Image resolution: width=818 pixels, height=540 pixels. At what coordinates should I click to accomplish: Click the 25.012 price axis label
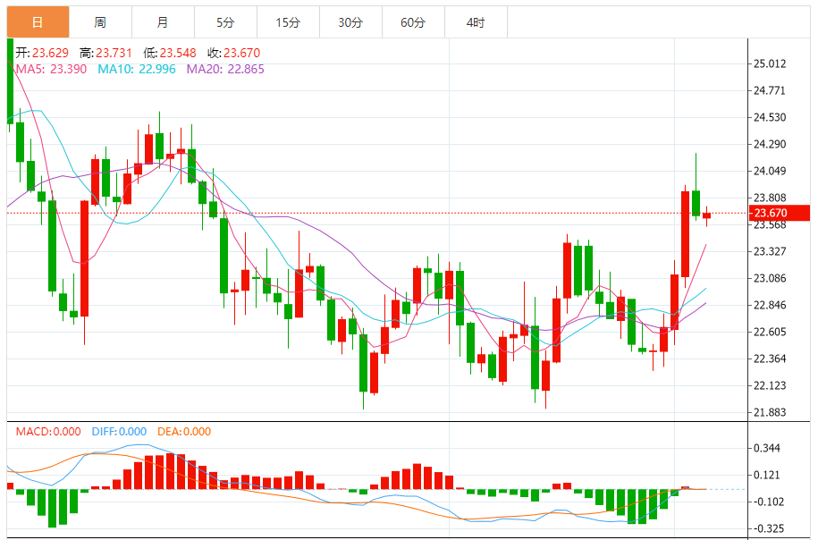(x=770, y=64)
